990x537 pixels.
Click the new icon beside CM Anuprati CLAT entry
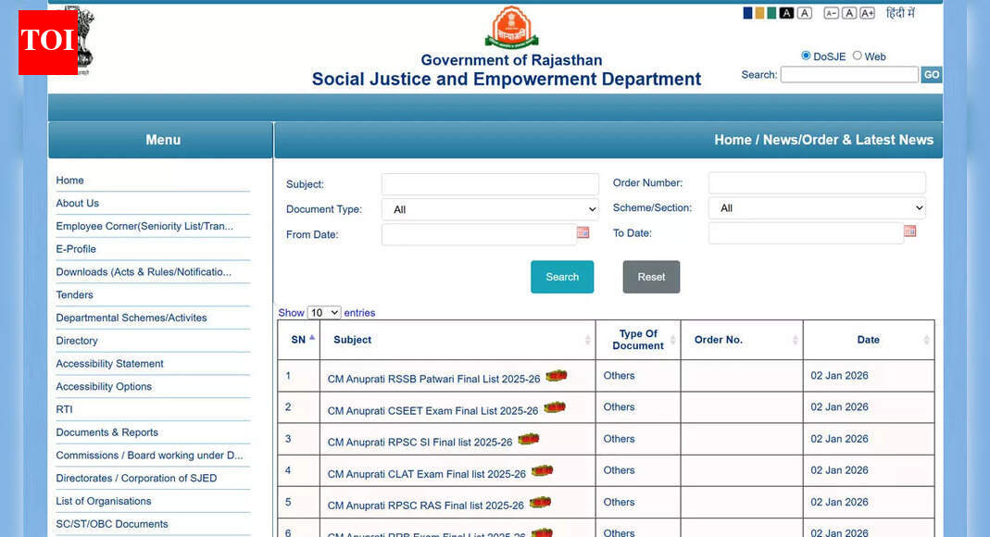coord(543,470)
